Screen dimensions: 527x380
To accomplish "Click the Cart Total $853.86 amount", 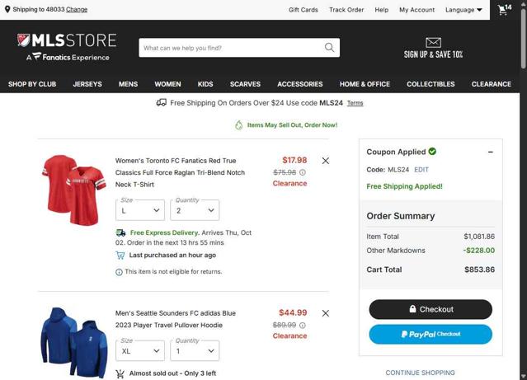I will 479,270.
